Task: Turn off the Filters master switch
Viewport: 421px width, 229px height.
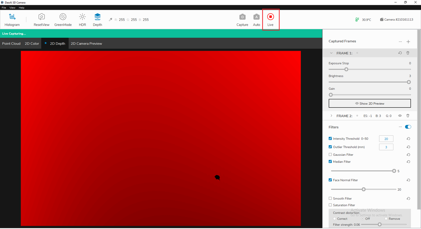Action: coord(408,127)
